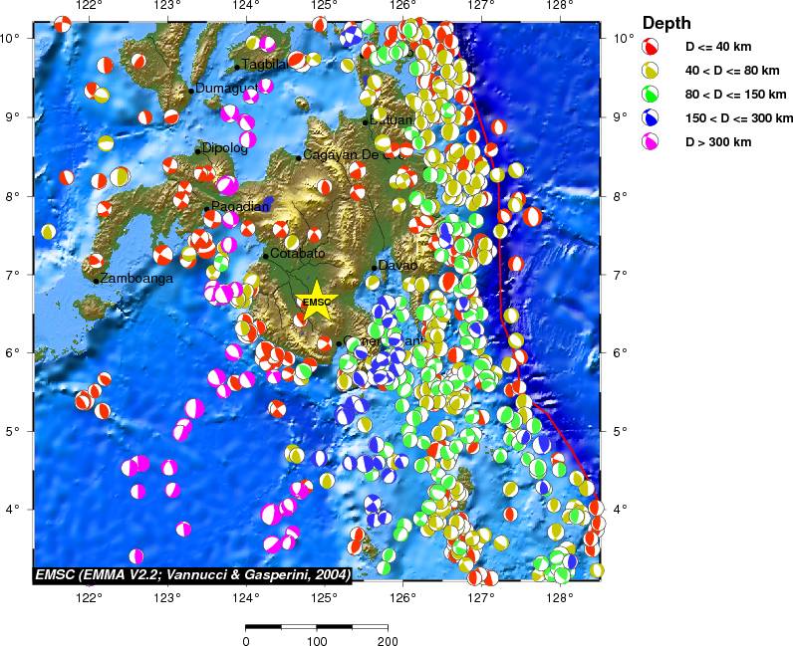This screenshot has height=646, width=793.
Task: Click the red D <= 40 km legend beachball
Action: point(650,47)
